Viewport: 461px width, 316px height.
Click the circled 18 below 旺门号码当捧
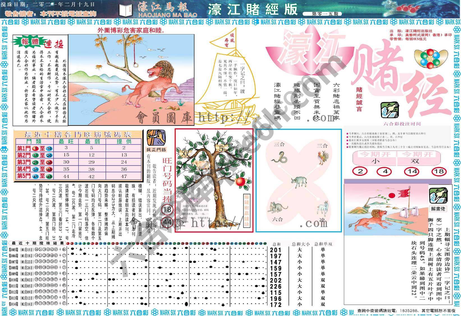(x=168, y=210)
